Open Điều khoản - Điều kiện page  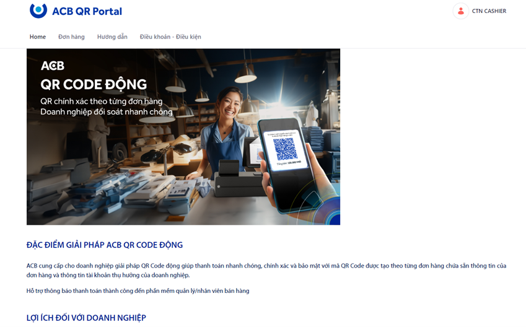click(170, 37)
